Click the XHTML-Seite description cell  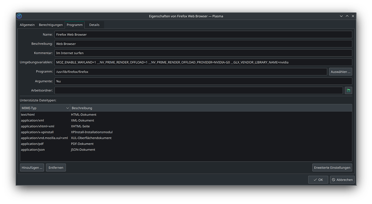pyautogui.click(x=80, y=126)
